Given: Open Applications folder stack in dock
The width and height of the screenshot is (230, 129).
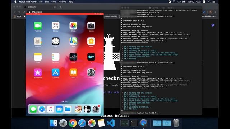Looking at the screenshot, I should 157,123.
